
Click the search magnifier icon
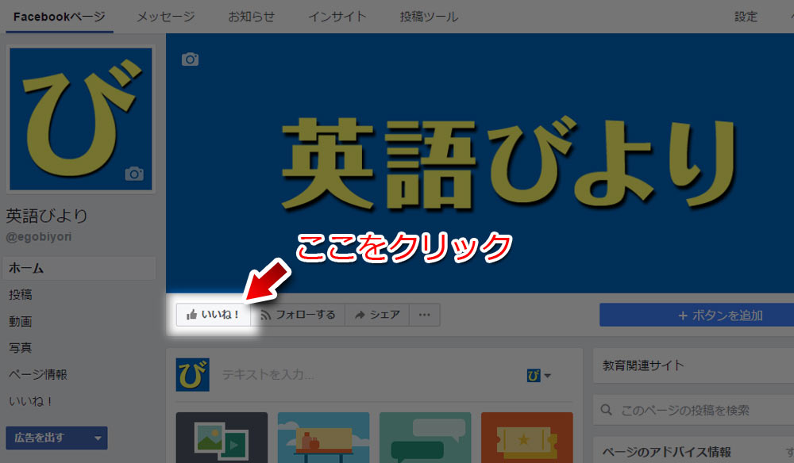pos(606,410)
